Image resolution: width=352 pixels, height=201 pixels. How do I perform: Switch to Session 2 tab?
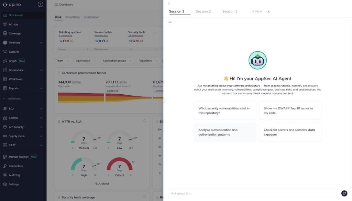(x=203, y=11)
